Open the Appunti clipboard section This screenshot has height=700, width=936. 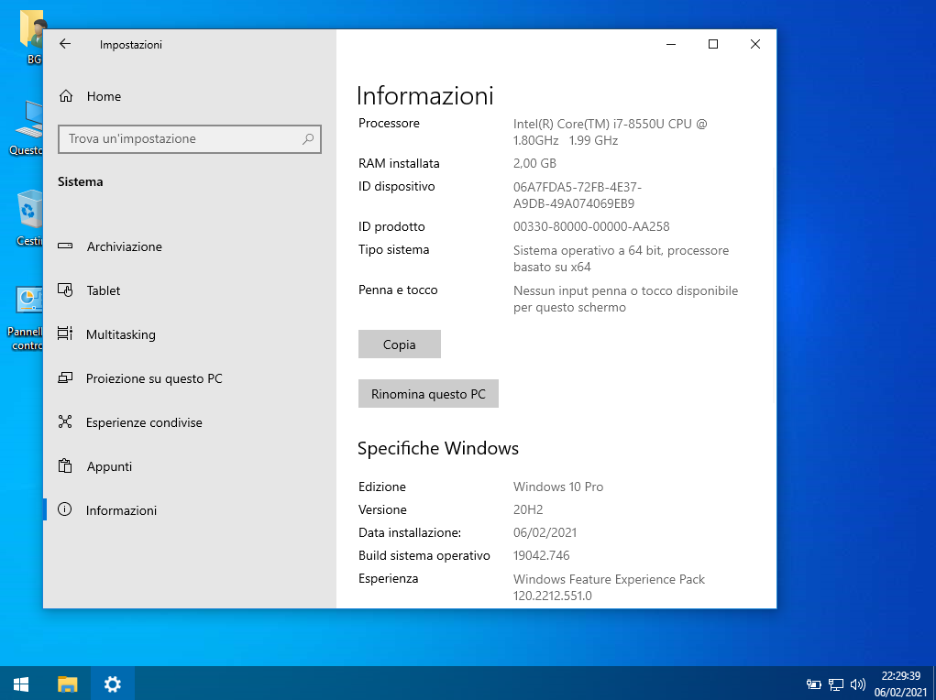tap(190, 466)
